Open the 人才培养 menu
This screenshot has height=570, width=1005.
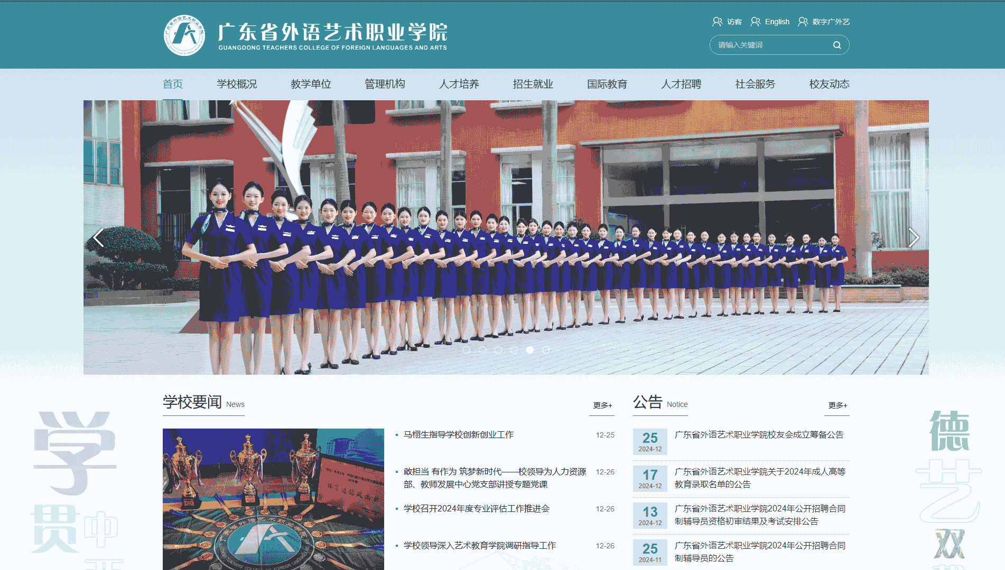pos(459,84)
